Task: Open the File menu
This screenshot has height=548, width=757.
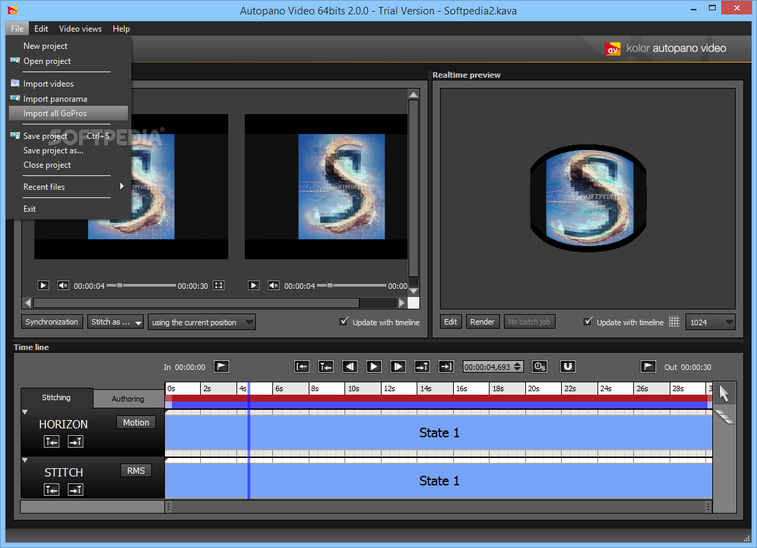Action: point(17,28)
